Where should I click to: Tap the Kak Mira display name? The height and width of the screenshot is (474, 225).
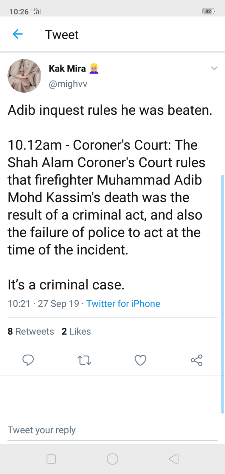pyautogui.click(x=67, y=68)
